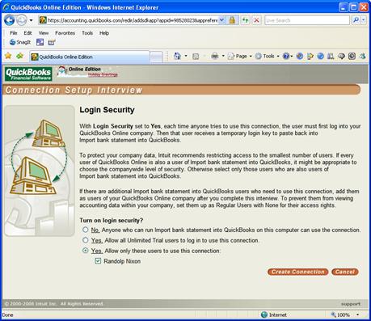Viewport: 371px width, 321px height.
Task: Click the speech bubble Messenger icon
Action: point(341,56)
